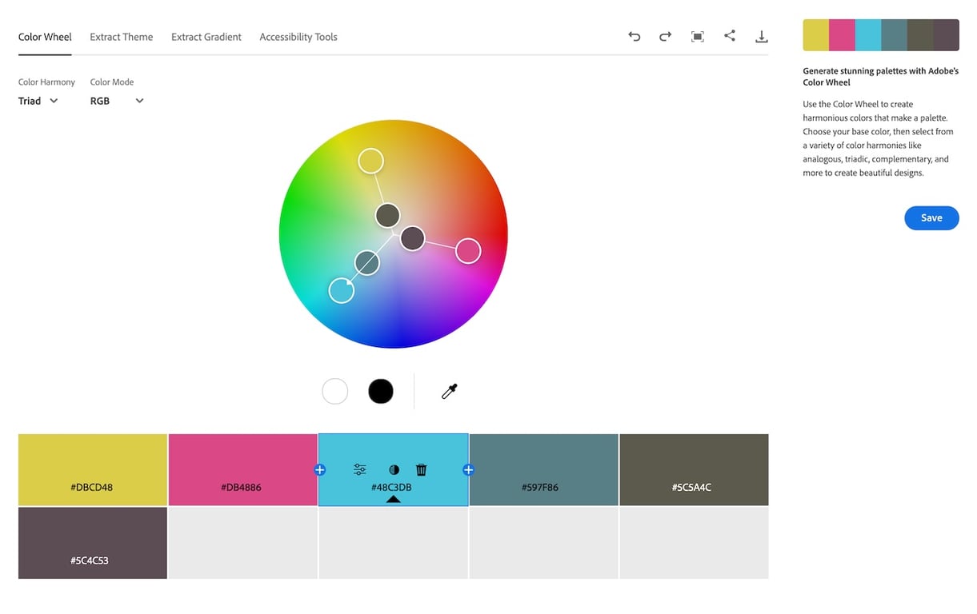Click the Share icon

tap(729, 36)
